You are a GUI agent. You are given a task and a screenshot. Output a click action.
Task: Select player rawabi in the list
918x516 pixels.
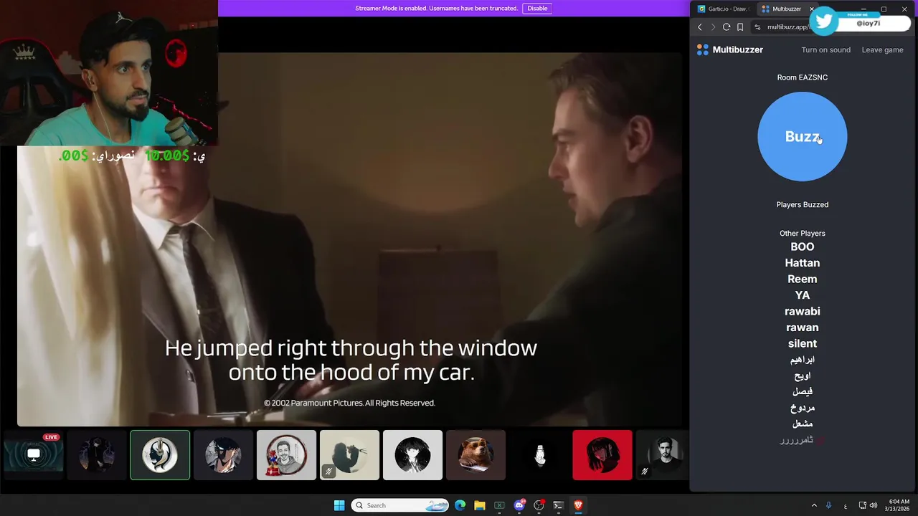coord(802,311)
